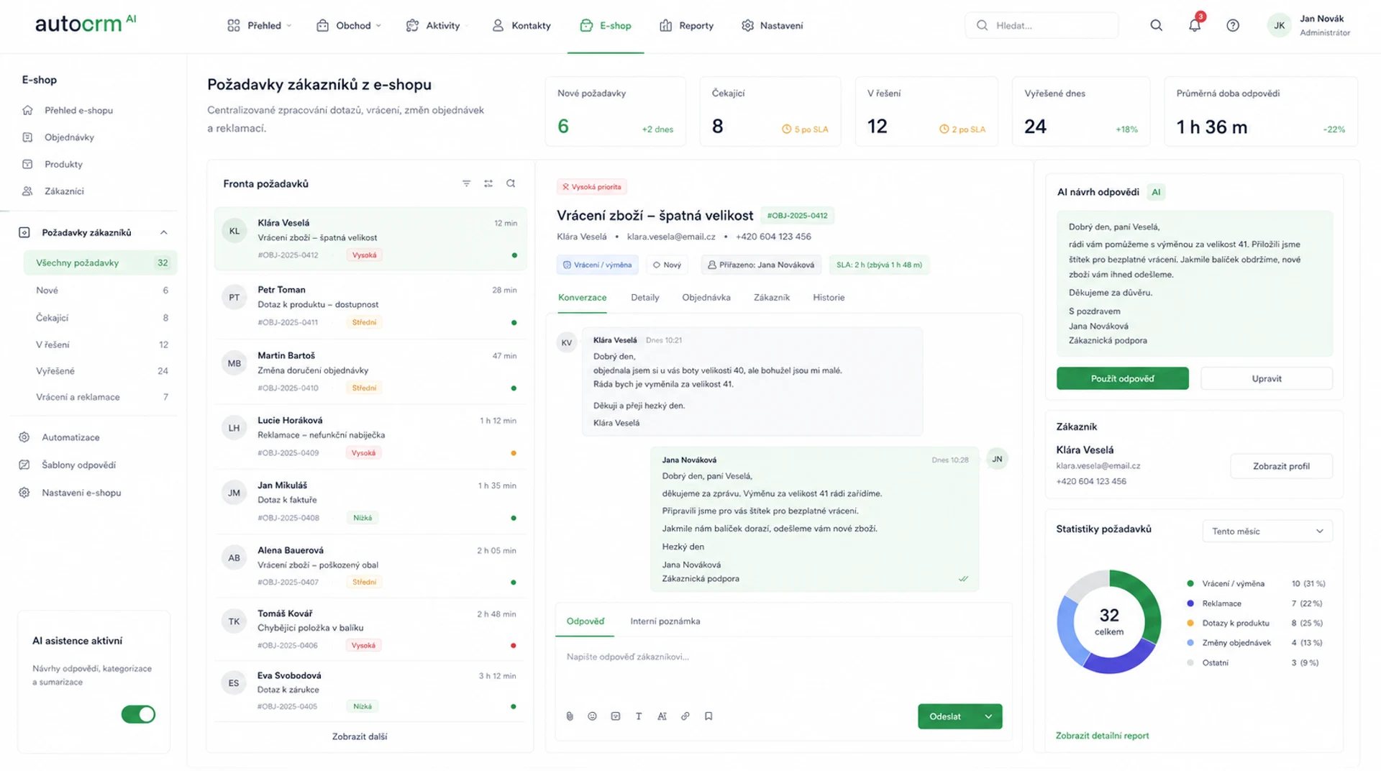Viewport: 1381px width, 771px height.
Task: Open the Tento měsíc period dropdown
Action: (x=1267, y=532)
